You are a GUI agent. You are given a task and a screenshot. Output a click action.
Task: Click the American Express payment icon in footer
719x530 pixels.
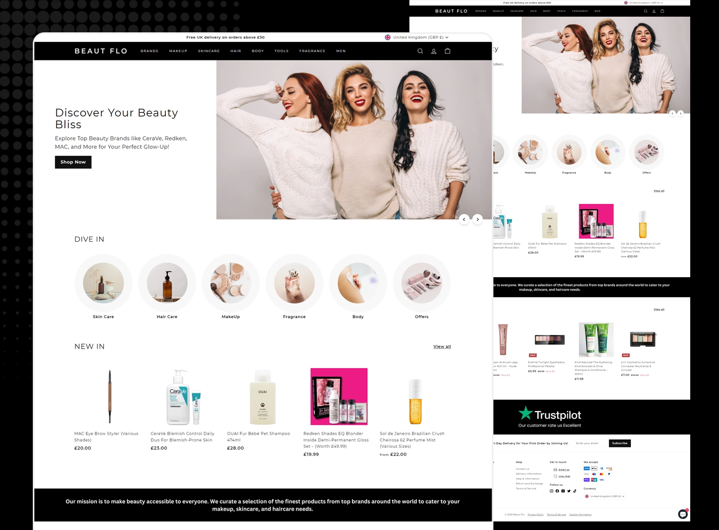coord(586,468)
